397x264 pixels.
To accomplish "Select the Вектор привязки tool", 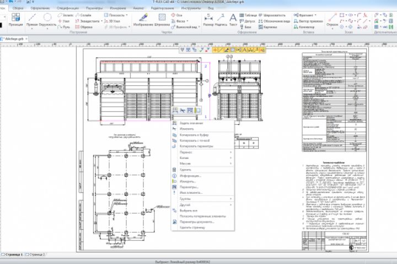I will coord(308,21).
